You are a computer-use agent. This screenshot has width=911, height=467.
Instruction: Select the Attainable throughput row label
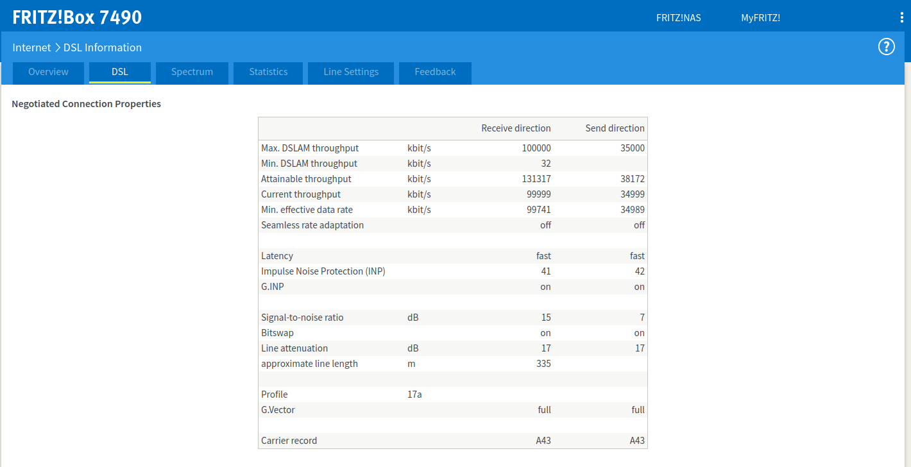[306, 179]
